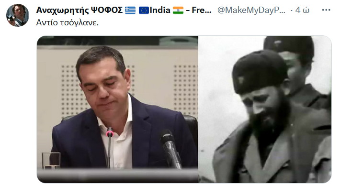Click the India flag emoji in display name

point(178,10)
